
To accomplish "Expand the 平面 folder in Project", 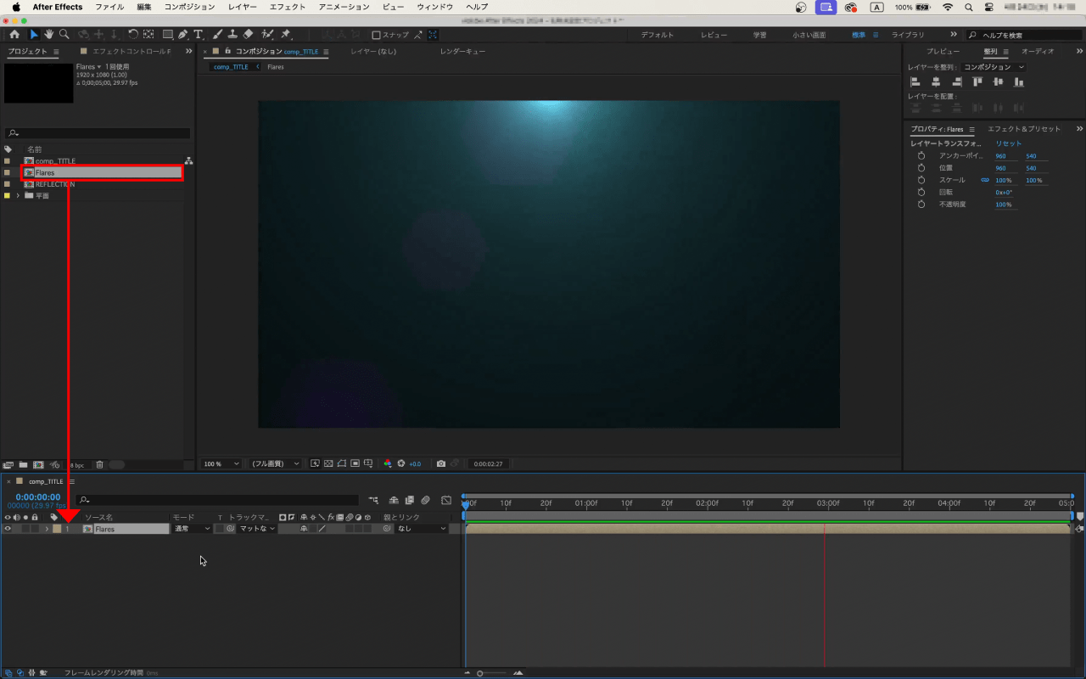I will [x=18, y=195].
